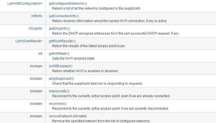This screenshot has width=216, height=123.
Task: Follow the getDhcpInfo method link
Action: pos(58,28)
